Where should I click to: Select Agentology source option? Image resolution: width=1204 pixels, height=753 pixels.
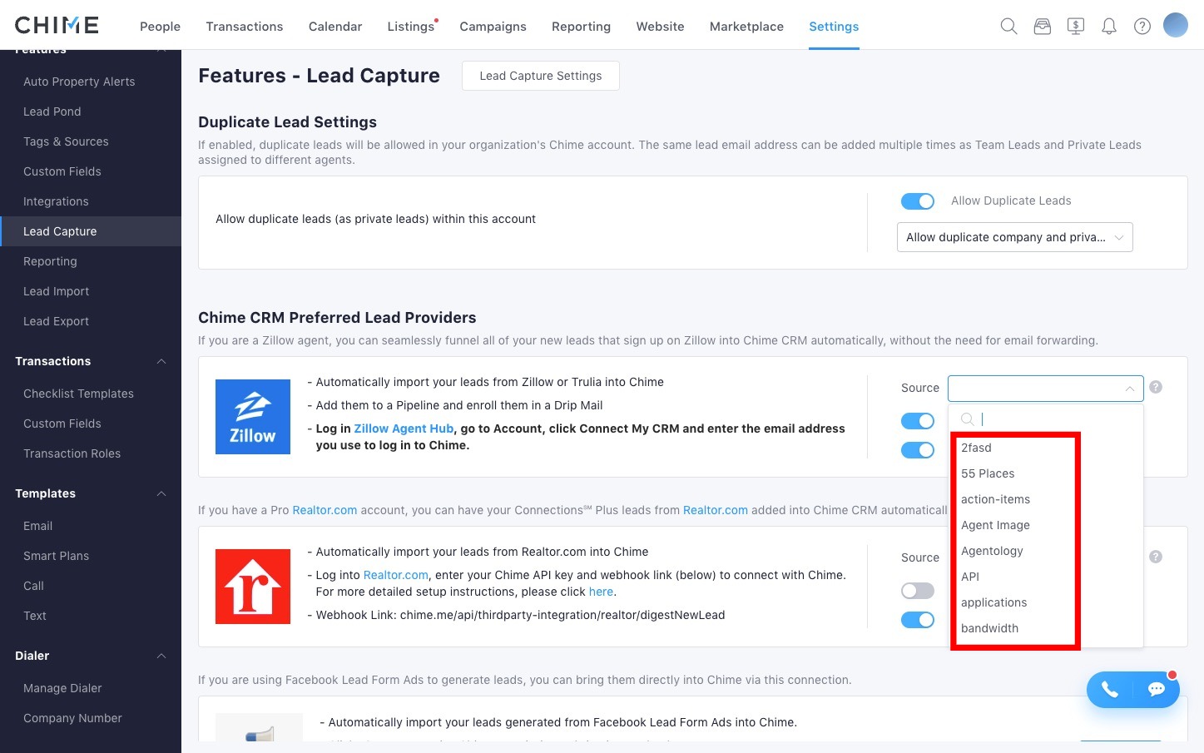pyautogui.click(x=1046, y=551)
